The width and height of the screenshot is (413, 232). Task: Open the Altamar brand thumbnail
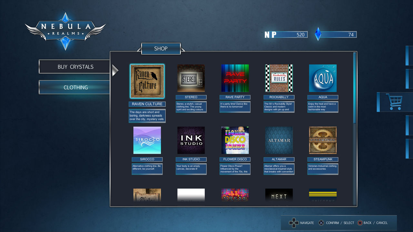279,140
